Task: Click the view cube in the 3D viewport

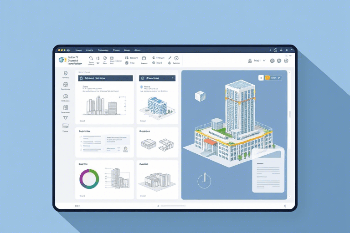Action: click(200, 96)
